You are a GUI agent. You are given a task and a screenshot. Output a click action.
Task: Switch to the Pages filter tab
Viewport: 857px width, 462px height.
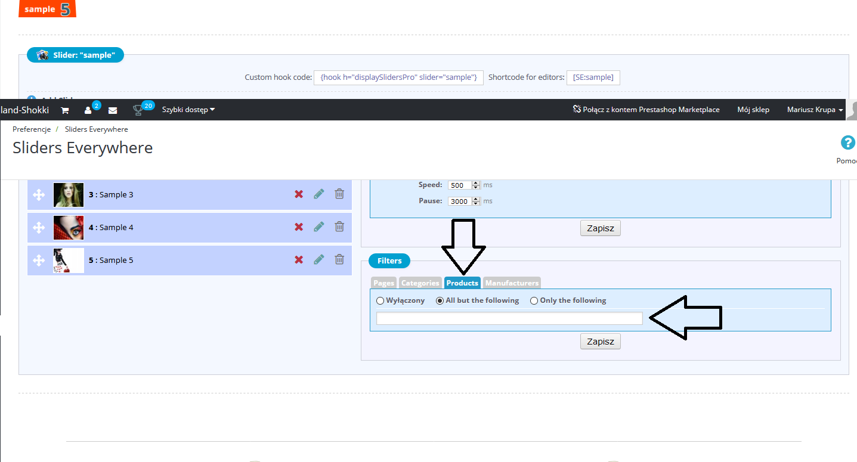tap(384, 283)
